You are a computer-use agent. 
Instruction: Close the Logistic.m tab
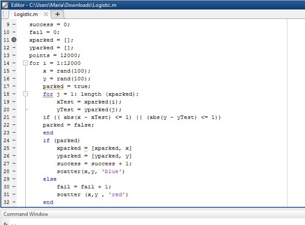(46, 14)
